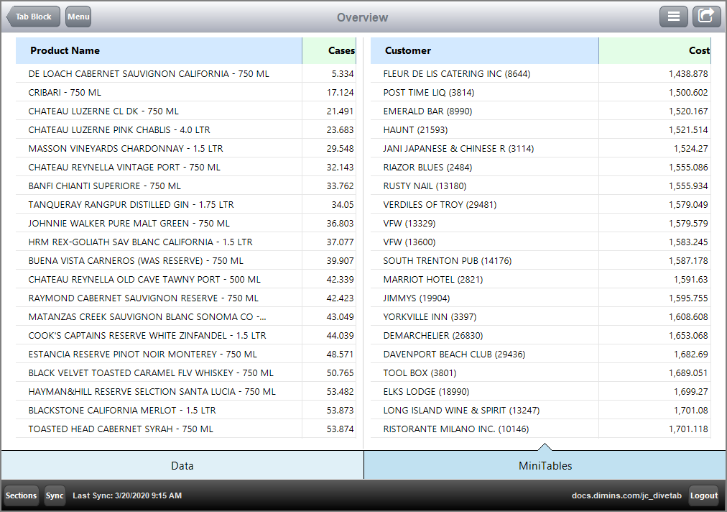Sort by the Cases column header
This screenshot has width=727, height=512.
342,50
